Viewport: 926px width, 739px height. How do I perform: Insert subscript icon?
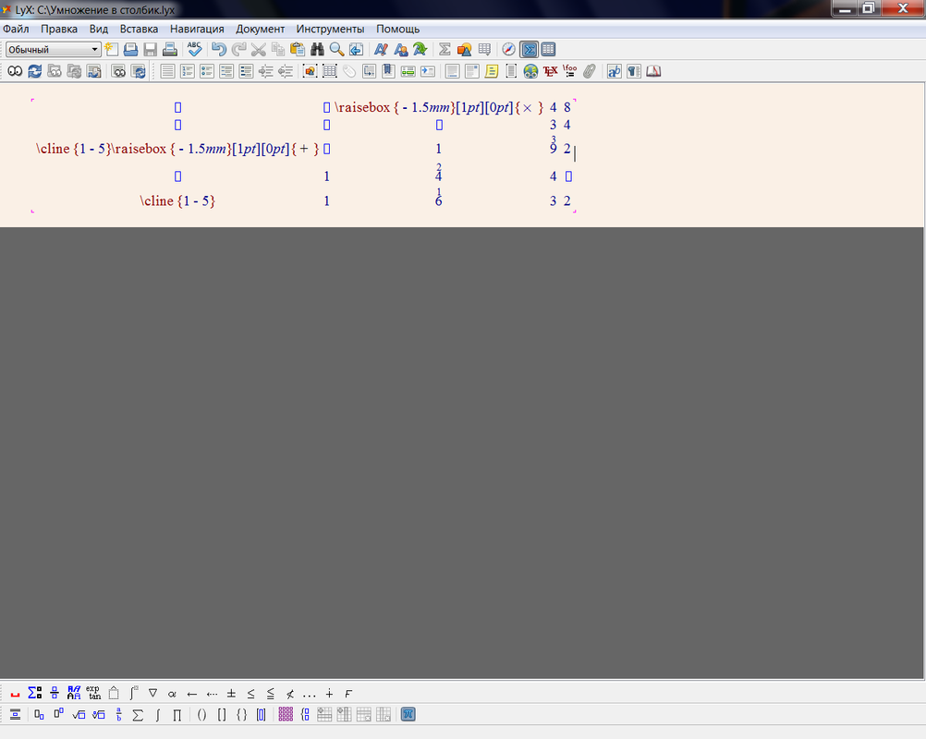[40, 715]
